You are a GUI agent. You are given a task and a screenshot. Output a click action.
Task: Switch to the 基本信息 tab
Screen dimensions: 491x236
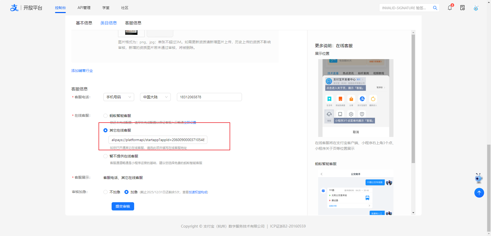point(84,23)
